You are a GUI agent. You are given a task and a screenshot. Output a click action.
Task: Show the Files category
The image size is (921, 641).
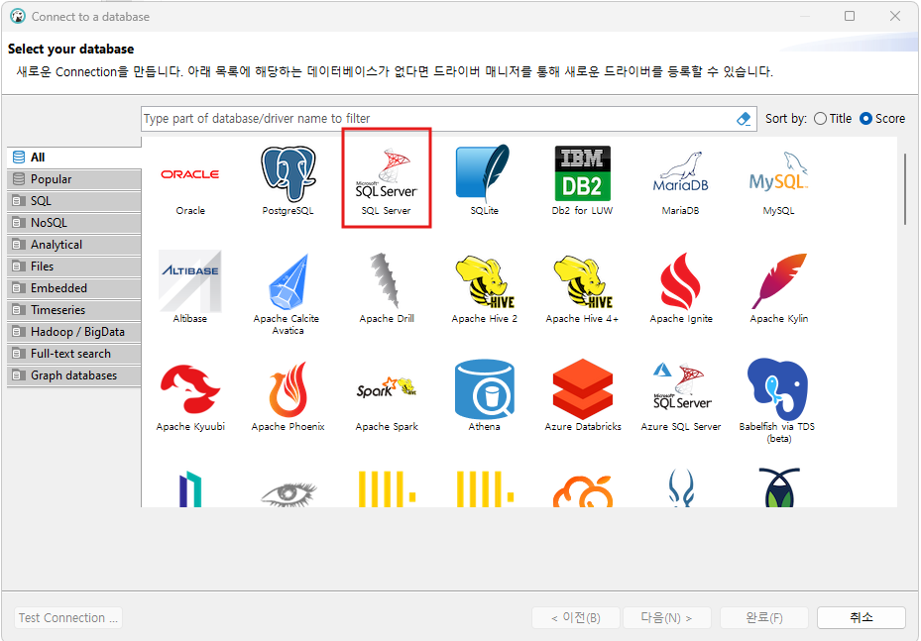(x=74, y=266)
